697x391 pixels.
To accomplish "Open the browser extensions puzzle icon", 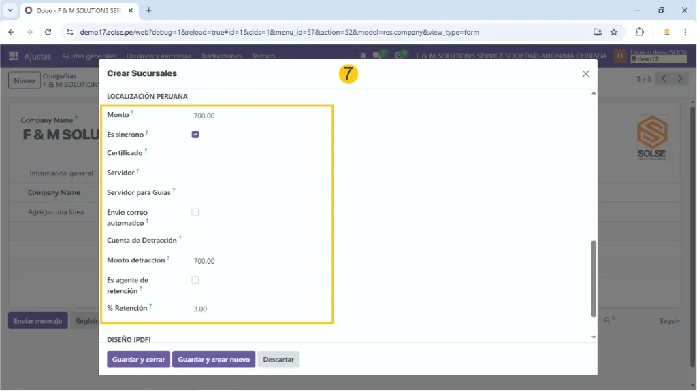I will tap(639, 32).
